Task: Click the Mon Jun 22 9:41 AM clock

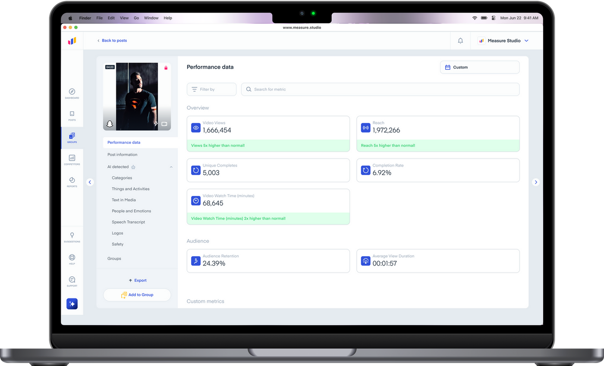Action: coord(519,18)
